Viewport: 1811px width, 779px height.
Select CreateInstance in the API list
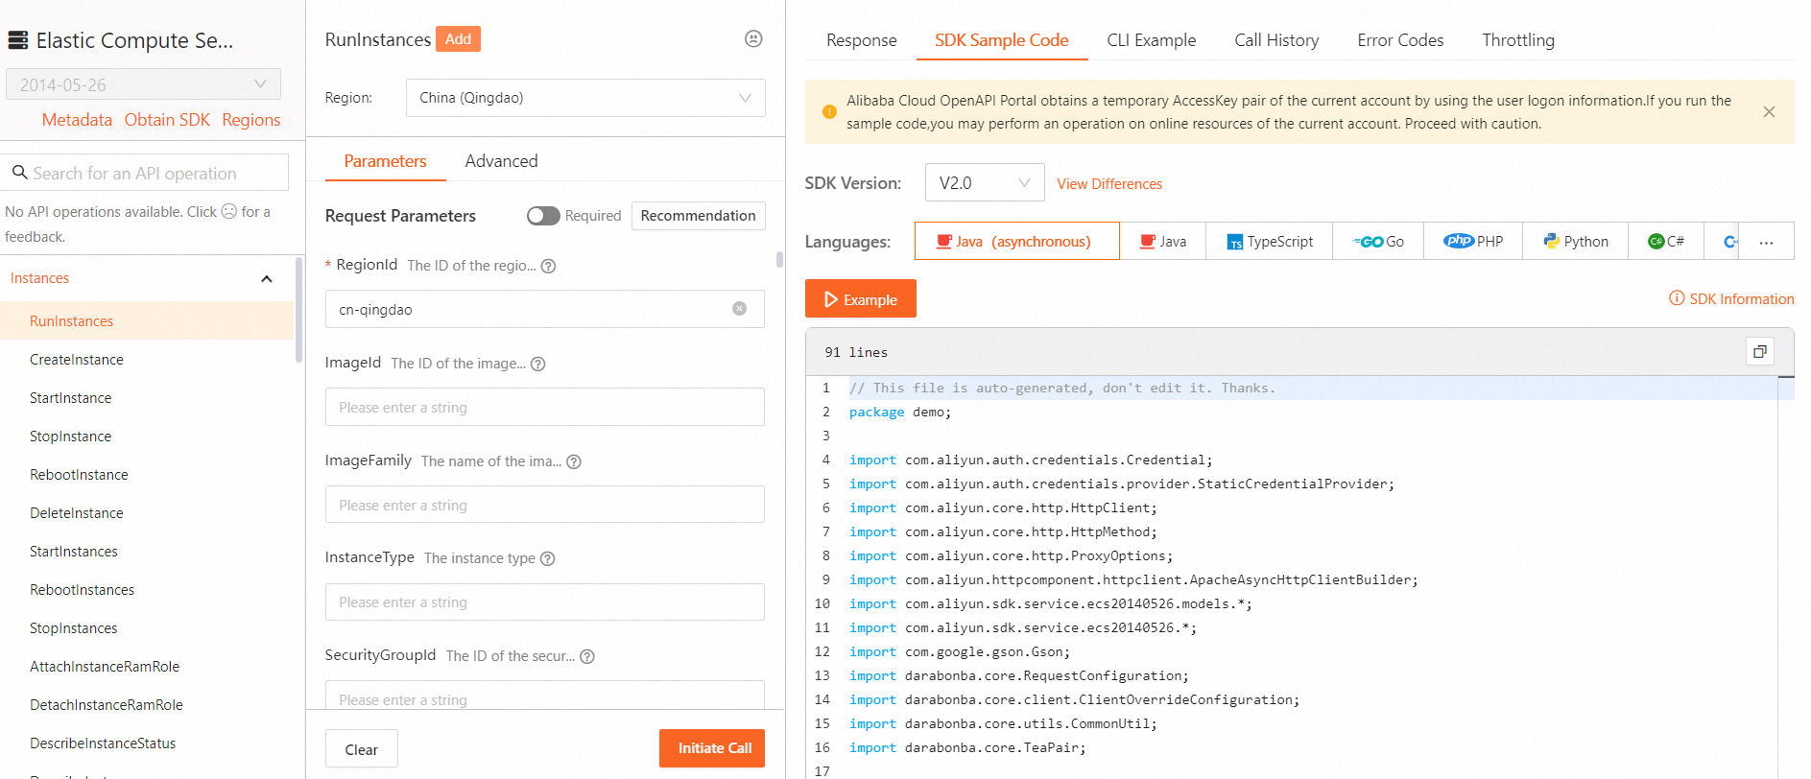(147, 359)
